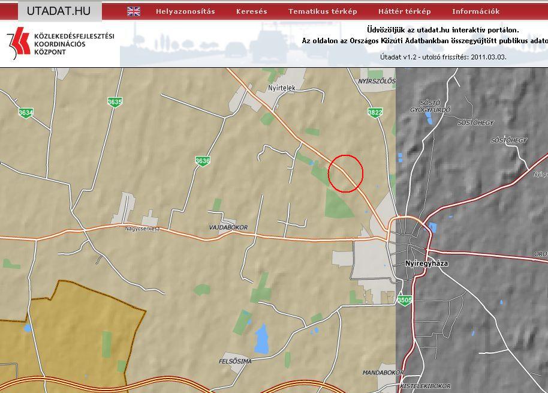Click the Nyíregyháza city label
This screenshot has width=548, height=393.
tap(426, 263)
